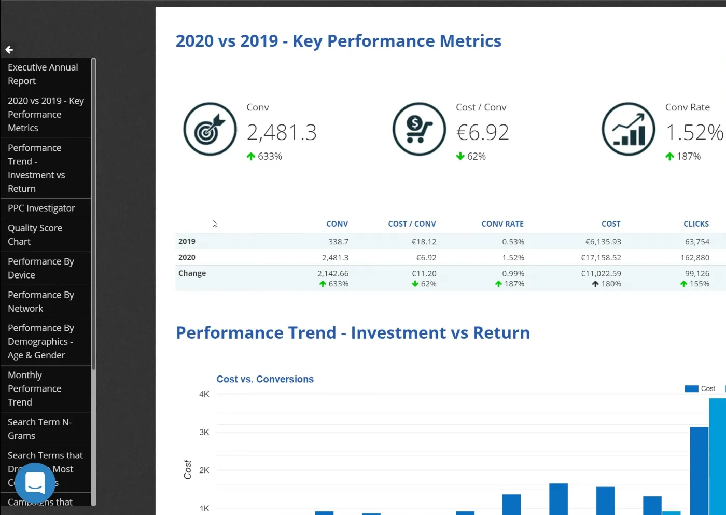Click green up arrow beside 155% in table
Image resolution: width=726 pixels, height=515 pixels.
click(683, 284)
